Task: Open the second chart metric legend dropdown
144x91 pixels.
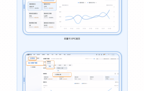Action: tap(92, 3)
